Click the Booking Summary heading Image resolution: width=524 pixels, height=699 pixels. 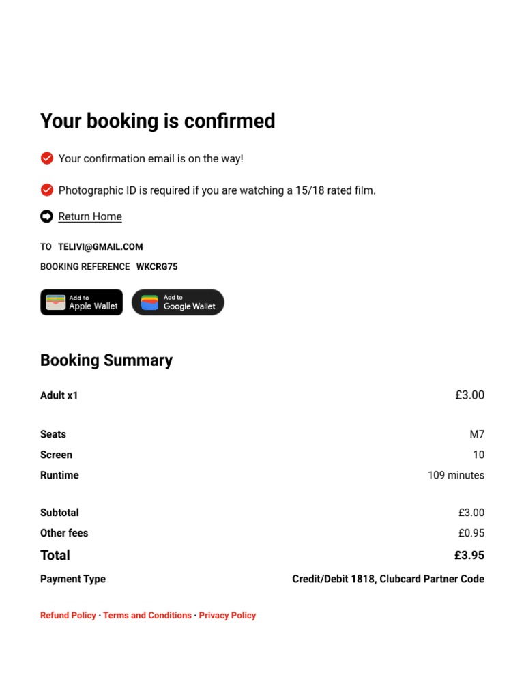[106, 360]
